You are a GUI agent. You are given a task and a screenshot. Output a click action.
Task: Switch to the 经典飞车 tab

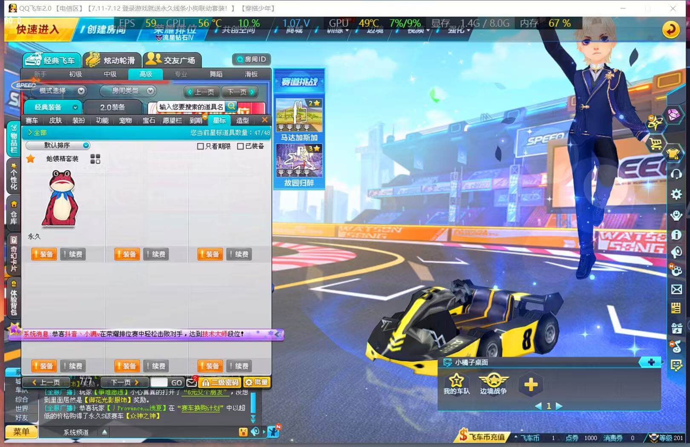point(51,60)
